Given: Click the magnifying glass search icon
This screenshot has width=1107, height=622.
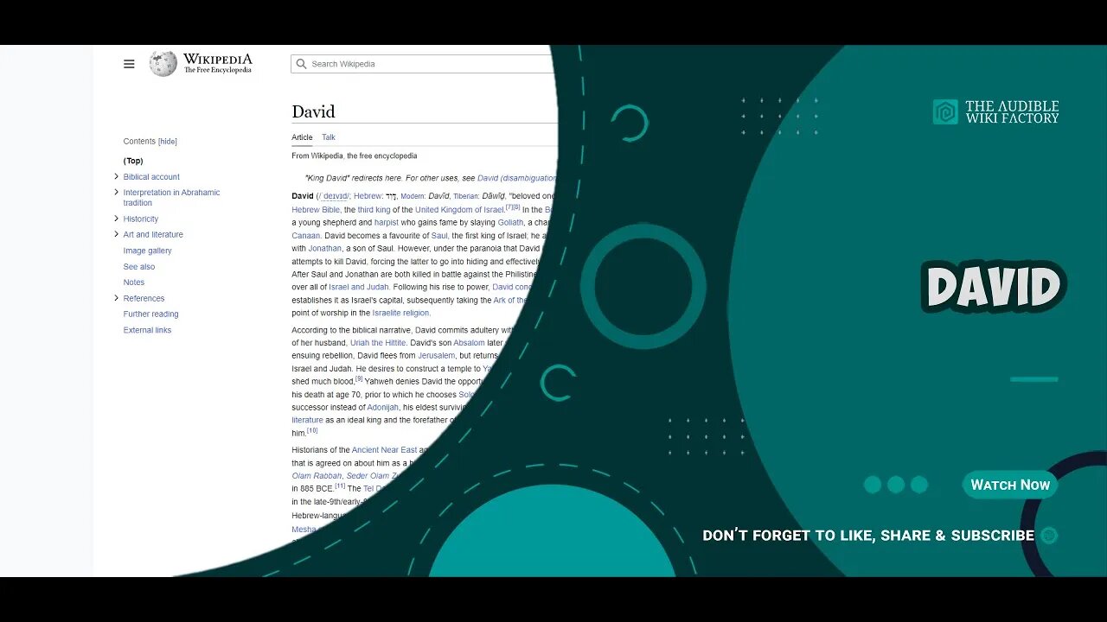Looking at the screenshot, I should (x=301, y=64).
